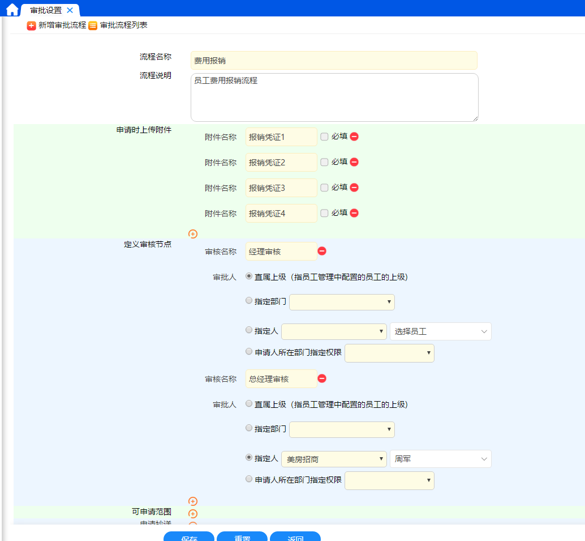Click the orange plus icon for 新增审批流程
This screenshot has height=541, width=585.
[x=31, y=25]
